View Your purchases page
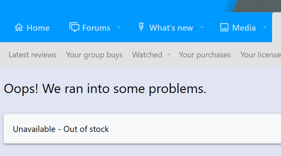 pyautogui.click(x=205, y=55)
